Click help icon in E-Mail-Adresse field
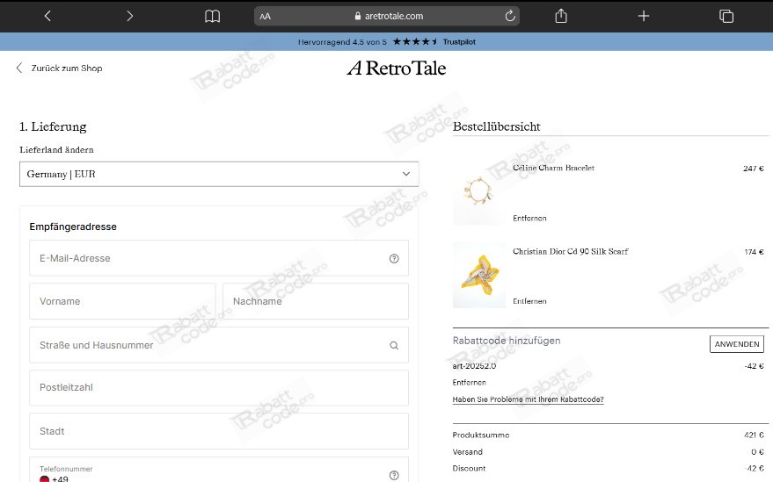 pyautogui.click(x=394, y=259)
